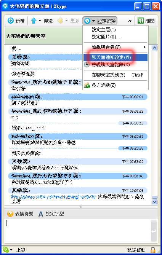Expand the 更多 dropdown arrow
Image resolution: width=162 pixels, height=255 pixels.
66,21
